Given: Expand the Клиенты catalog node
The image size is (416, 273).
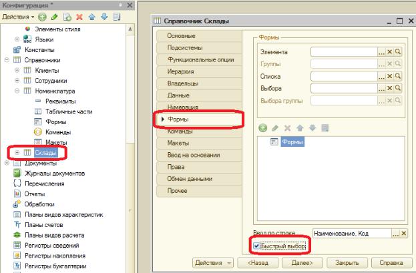Looking at the screenshot, I should 17,70.
